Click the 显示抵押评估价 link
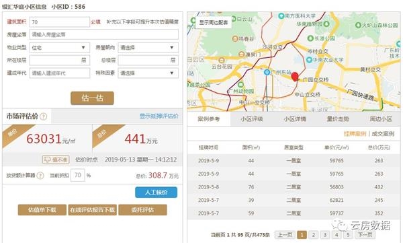 point(159,116)
